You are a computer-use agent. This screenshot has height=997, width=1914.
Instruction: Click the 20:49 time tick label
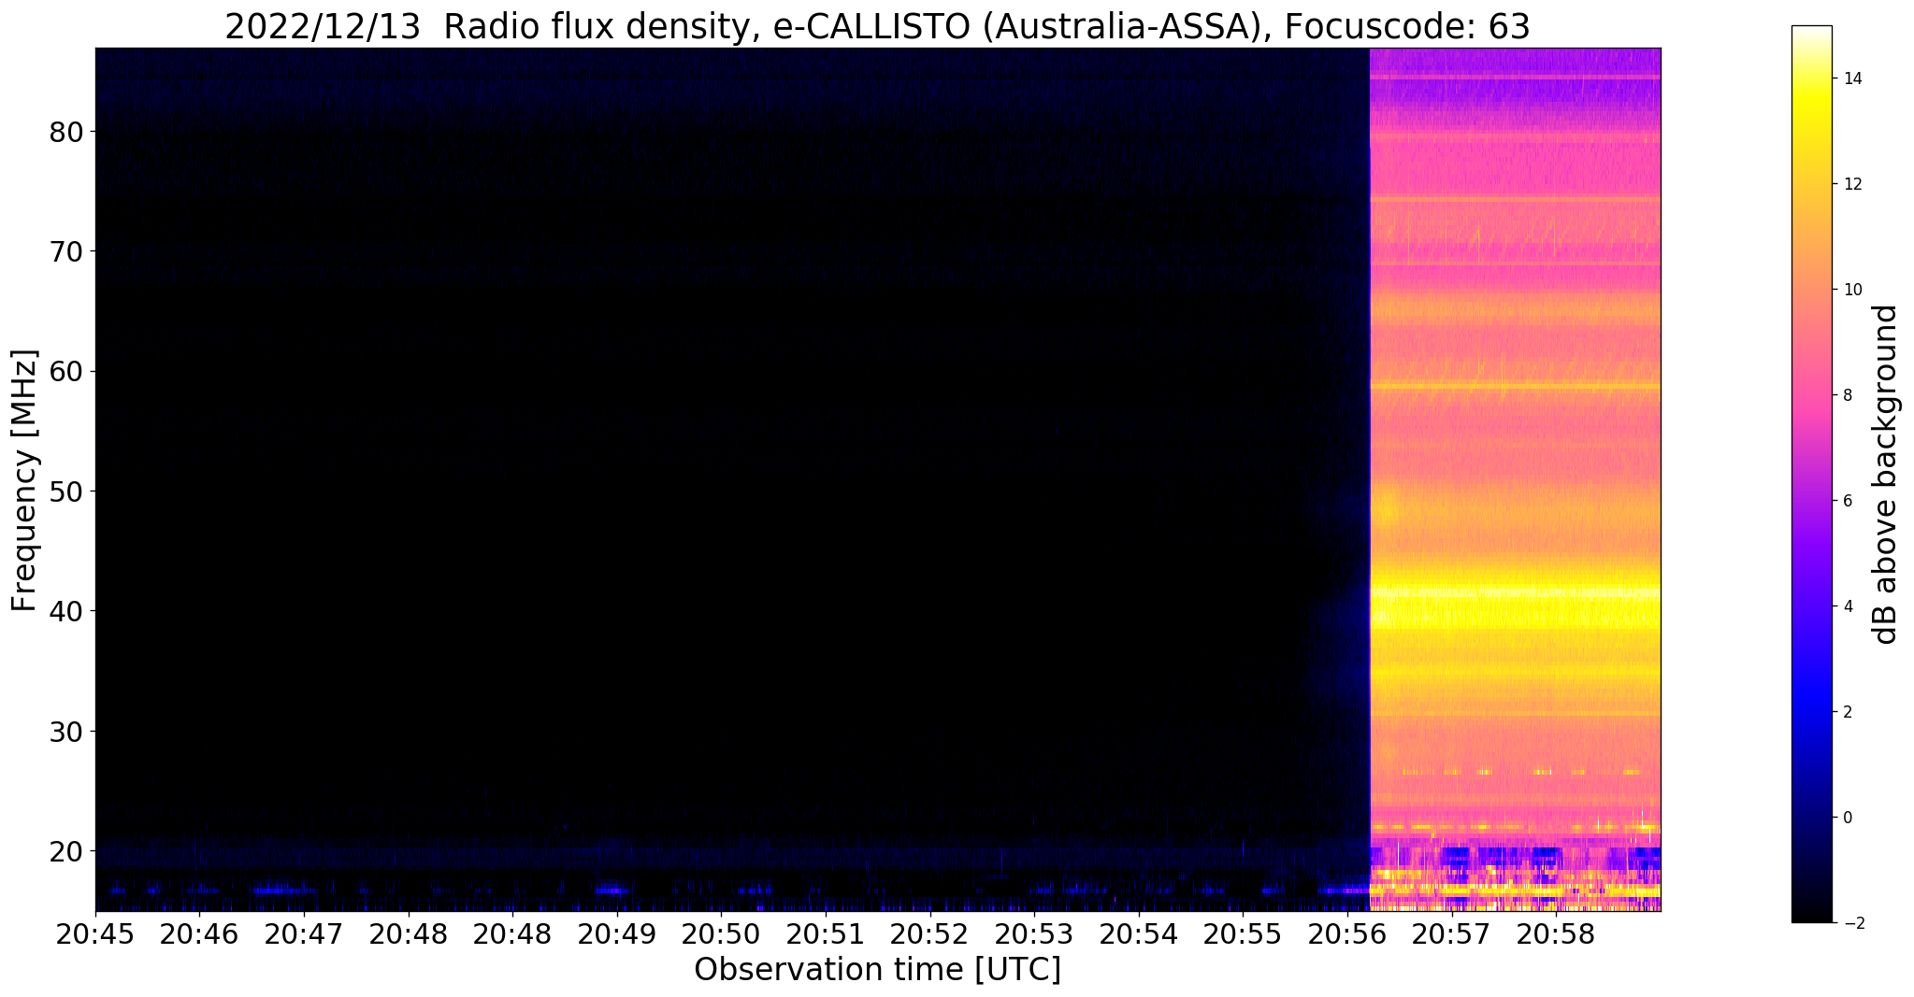pos(617,935)
